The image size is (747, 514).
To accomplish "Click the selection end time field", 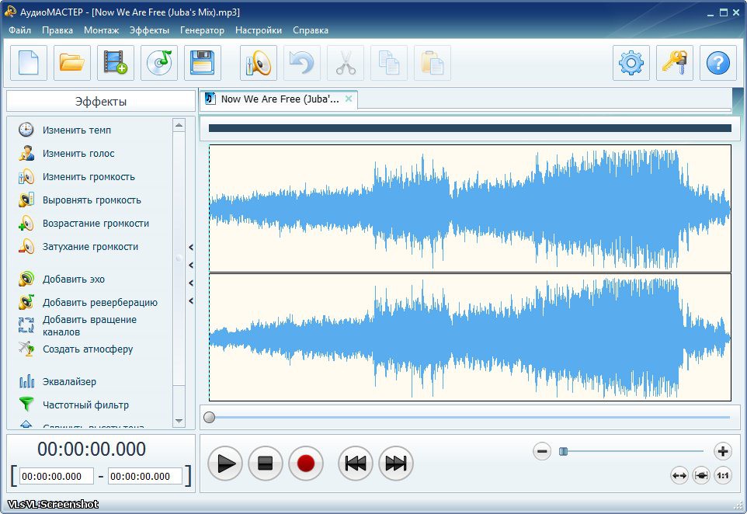I will [145, 477].
